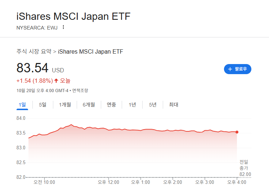Click the red up arrow next to the percentage

coord(56,81)
